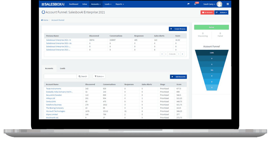
Task: Click the Account Funnel breadcrumb
Action: tap(58, 20)
